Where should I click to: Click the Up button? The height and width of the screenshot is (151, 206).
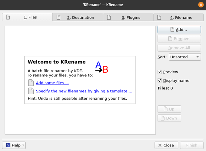click(x=169, y=109)
